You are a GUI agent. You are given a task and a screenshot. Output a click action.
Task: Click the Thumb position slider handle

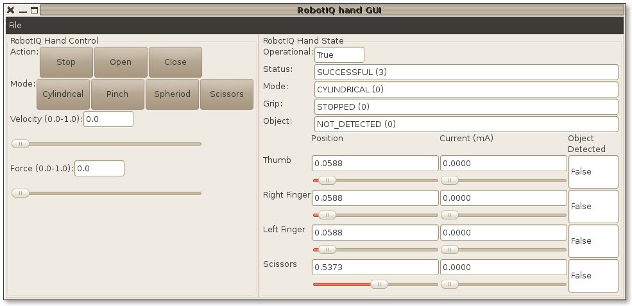[327, 181]
